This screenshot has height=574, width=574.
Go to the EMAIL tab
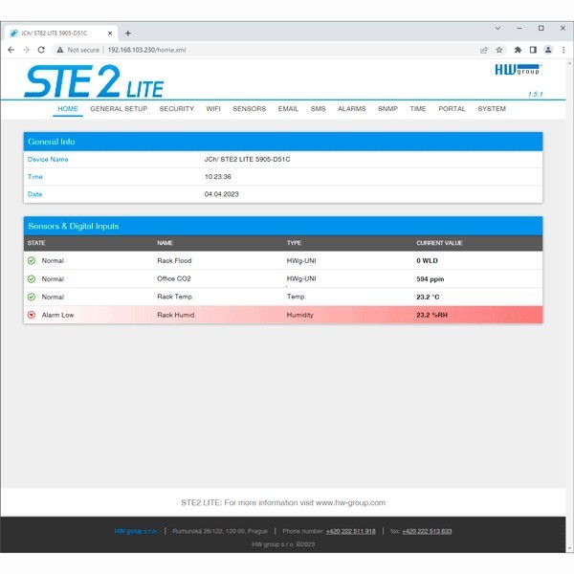click(x=288, y=109)
